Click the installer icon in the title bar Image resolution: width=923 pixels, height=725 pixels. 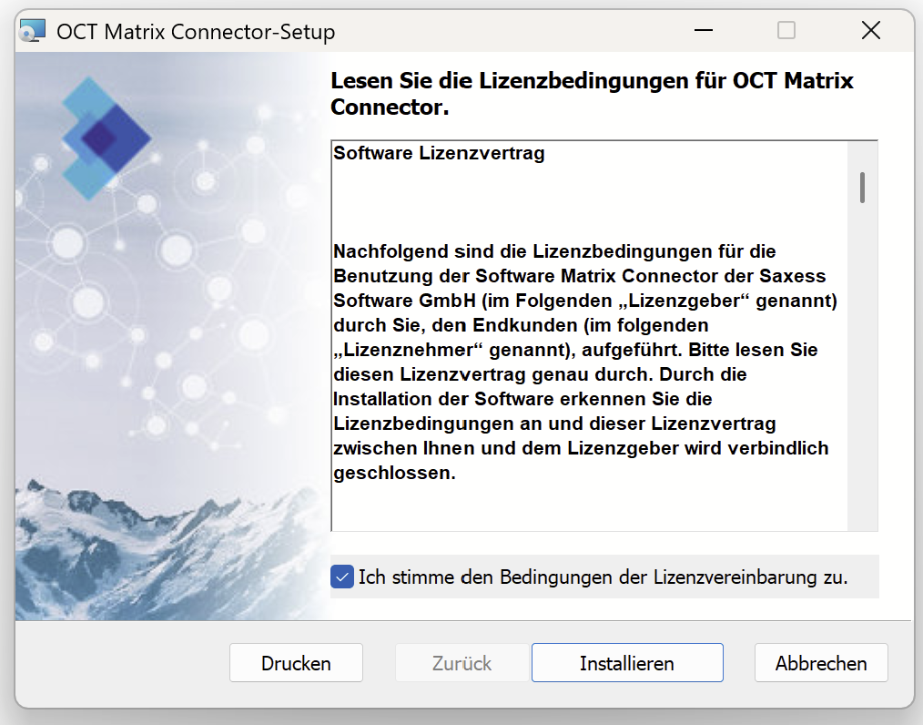click(32, 32)
